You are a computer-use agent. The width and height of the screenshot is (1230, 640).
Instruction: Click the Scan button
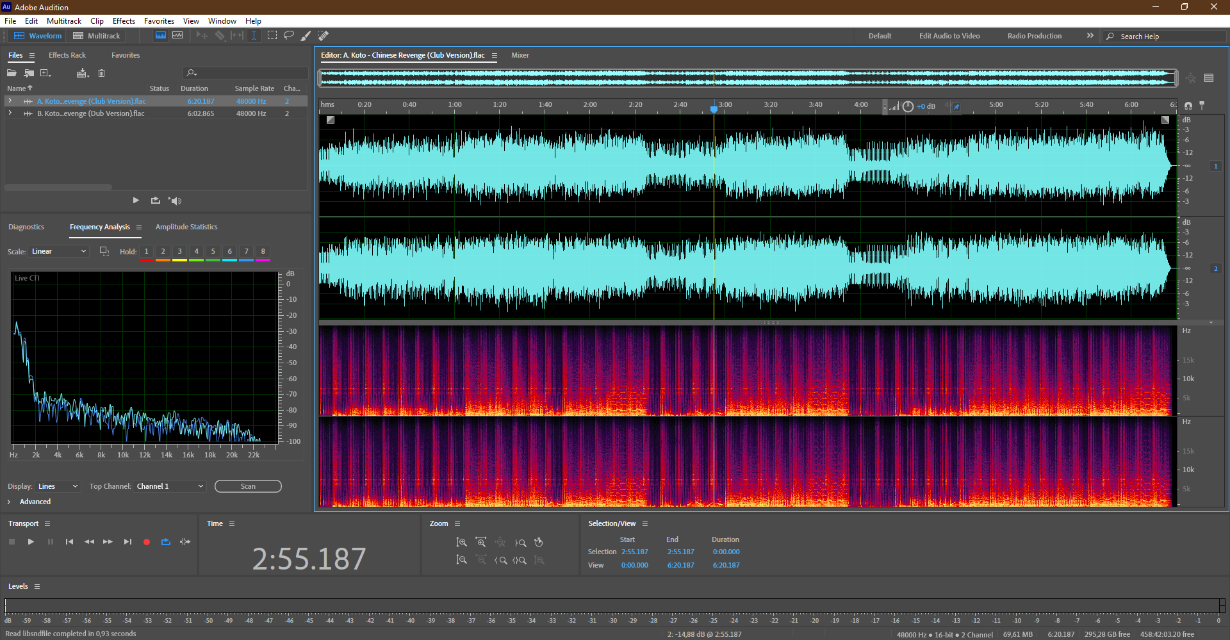(248, 486)
